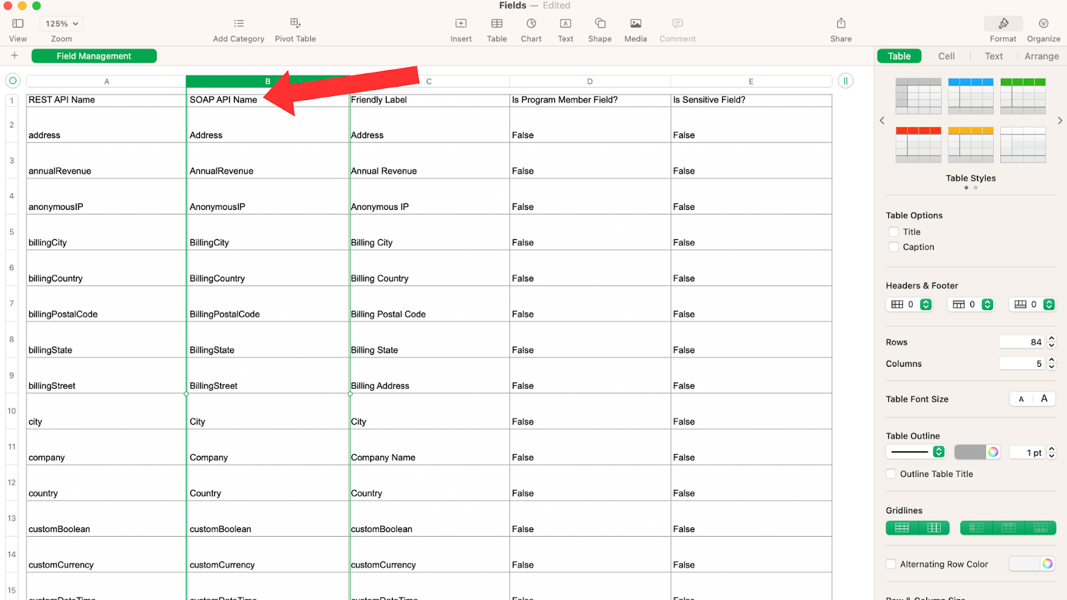This screenshot has height=600, width=1067.
Task: Open the Media toolbar menu
Action: [x=636, y=24]
